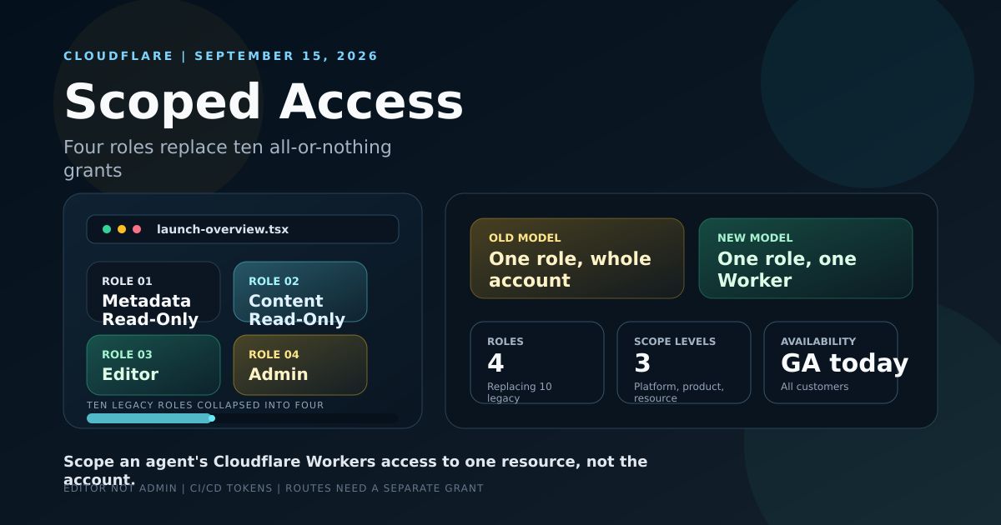
Task: Click 'Ten legacy roles collapsed into four' label
Action: (205, 405)
